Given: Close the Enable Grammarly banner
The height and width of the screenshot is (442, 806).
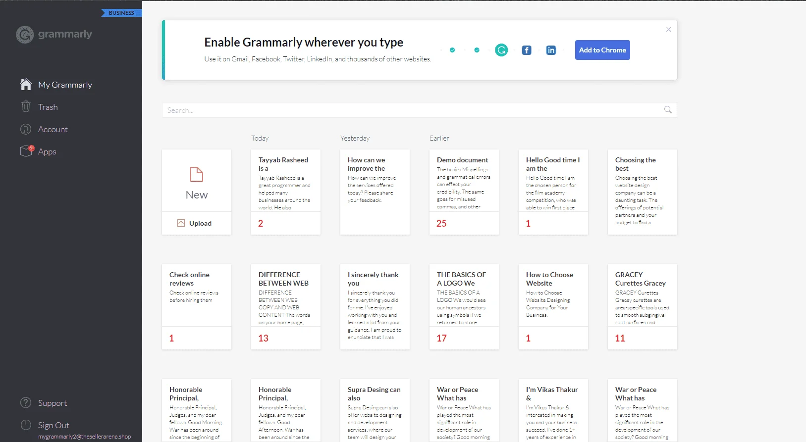Looking at the screenshot, I should pyautogui.click(x=668, y=29).
